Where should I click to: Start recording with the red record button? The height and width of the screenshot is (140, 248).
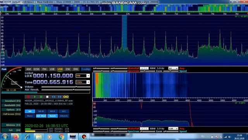(28, 97)
